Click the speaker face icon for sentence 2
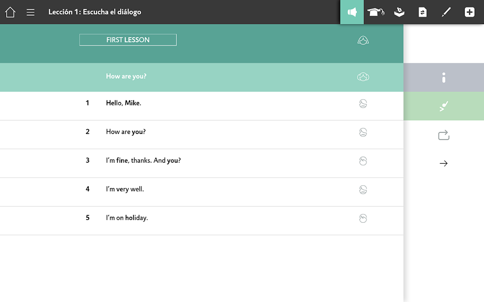484x302 pixels. click(363, 132)
